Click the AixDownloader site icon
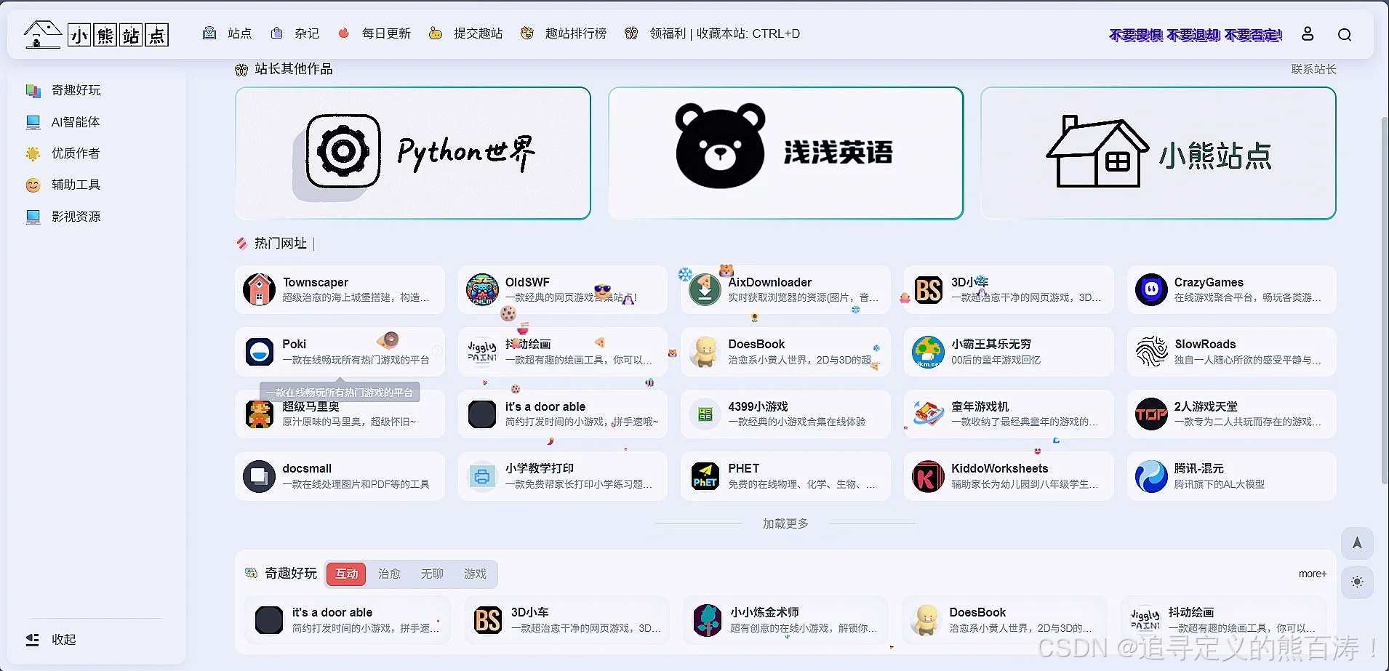The image size is (1389, 671). [705, 289]
